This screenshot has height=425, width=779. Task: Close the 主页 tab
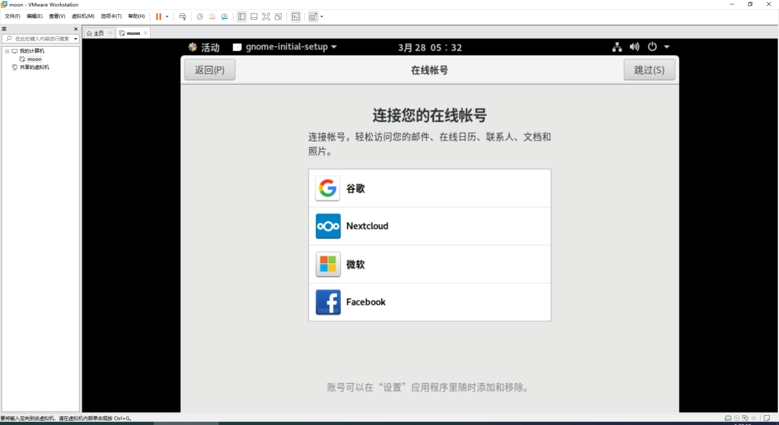(110, 33)
